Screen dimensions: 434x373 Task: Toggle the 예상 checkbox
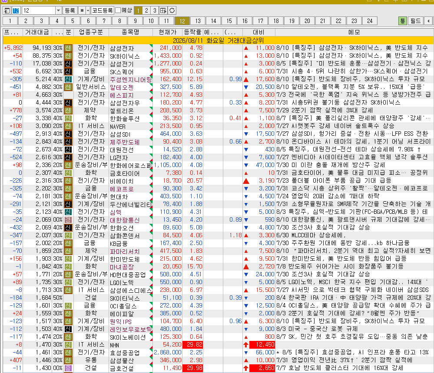[118, 10]
